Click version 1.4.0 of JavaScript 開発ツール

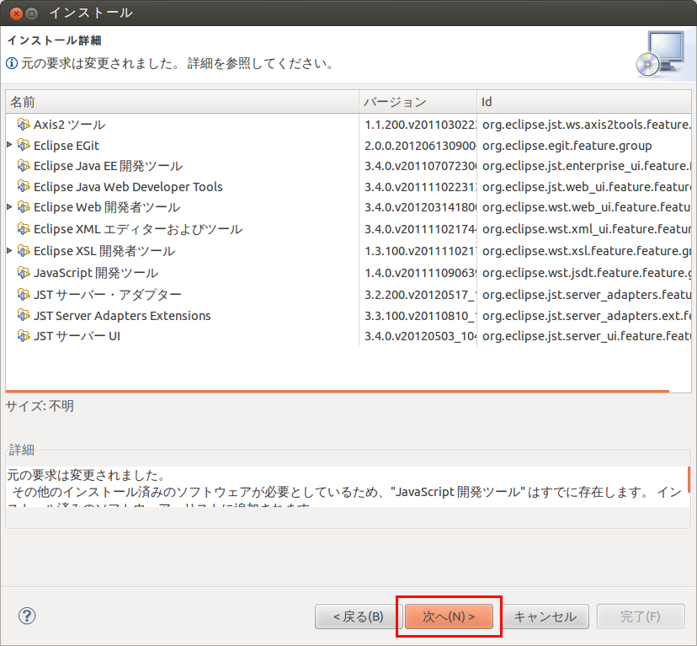pyautogui.click(x=420, y=273)
